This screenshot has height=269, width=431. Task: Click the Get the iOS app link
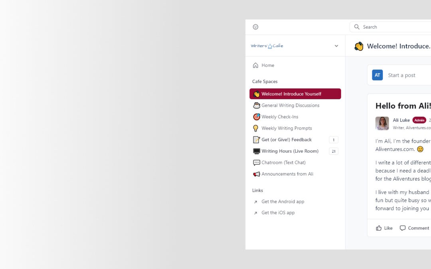[278, 213]
